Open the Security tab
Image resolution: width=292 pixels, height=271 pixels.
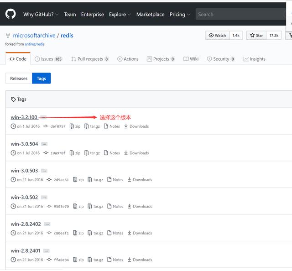221,59
